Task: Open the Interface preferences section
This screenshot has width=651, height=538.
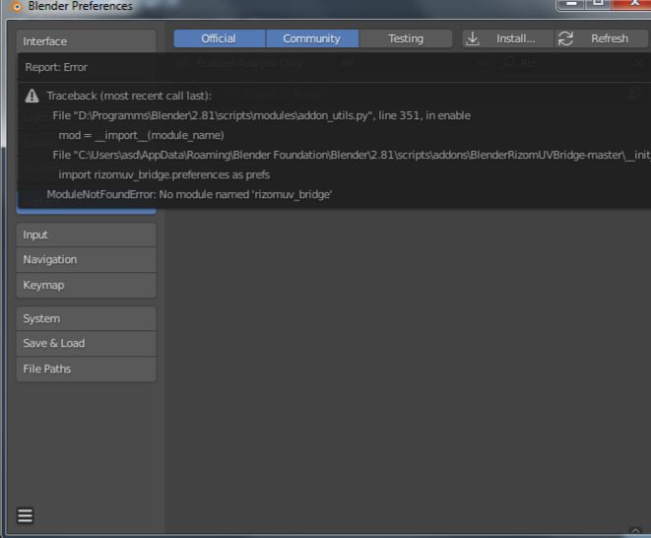Action: [87, 41]
